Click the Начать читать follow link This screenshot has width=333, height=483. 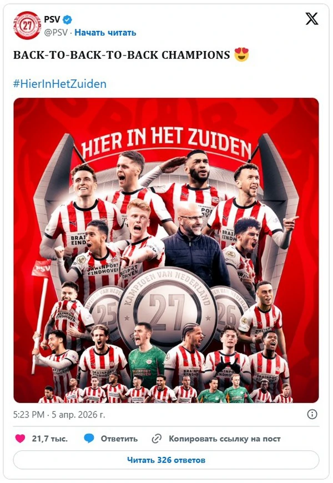pyautogui.click(x=105, y=33)
